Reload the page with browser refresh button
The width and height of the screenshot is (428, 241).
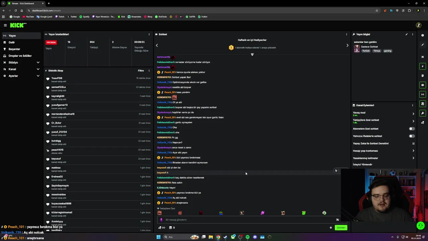tap(15, 10)
